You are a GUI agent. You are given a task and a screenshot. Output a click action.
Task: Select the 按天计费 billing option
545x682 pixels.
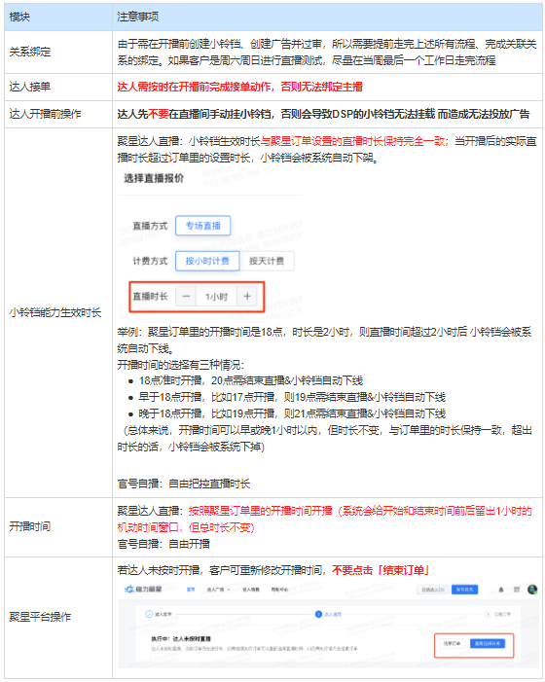click(x=267, y=261)
